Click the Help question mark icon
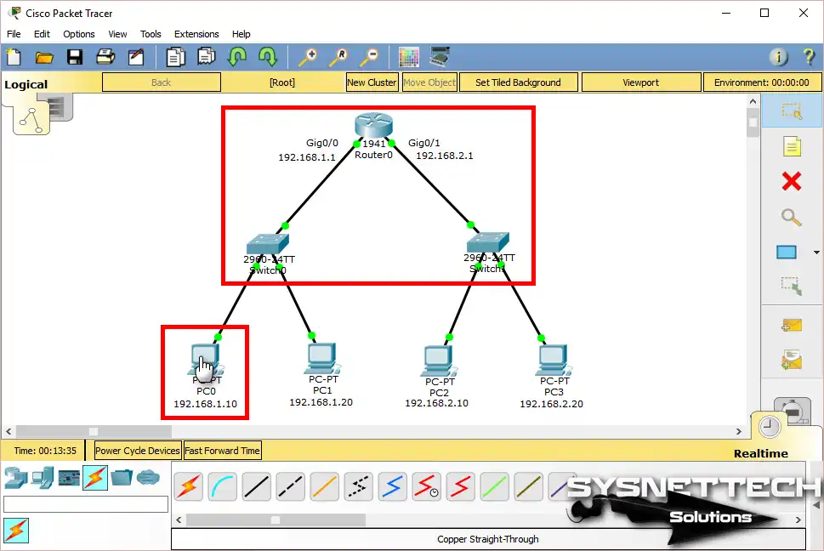 [809, 56]
